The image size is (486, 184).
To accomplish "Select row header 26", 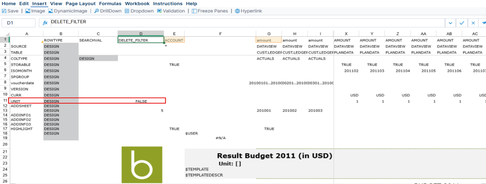I will point(4,181).
